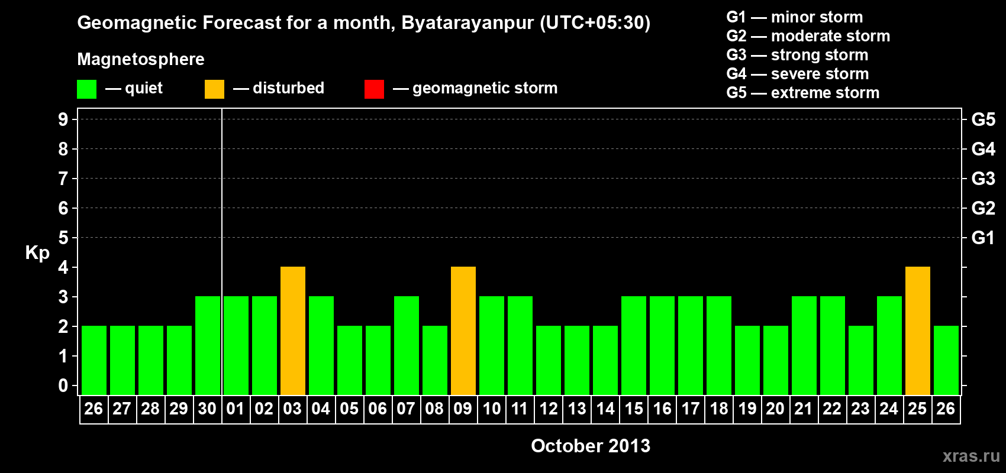Click the 'G1 — minor storm' legend text
The image size is (1006, 473).
[x=795, y=17]
